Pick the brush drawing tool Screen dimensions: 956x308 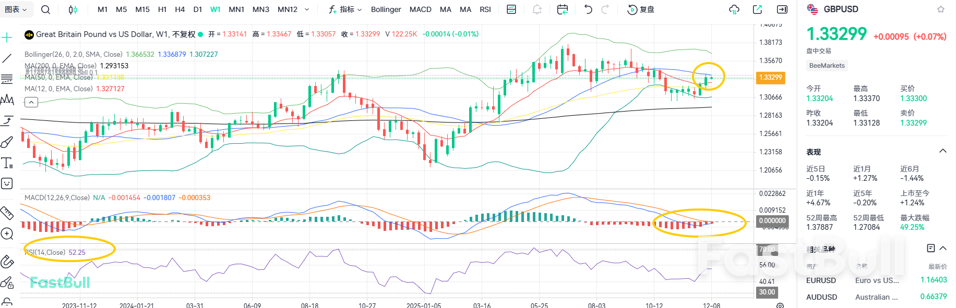click(x=7, y=142)
